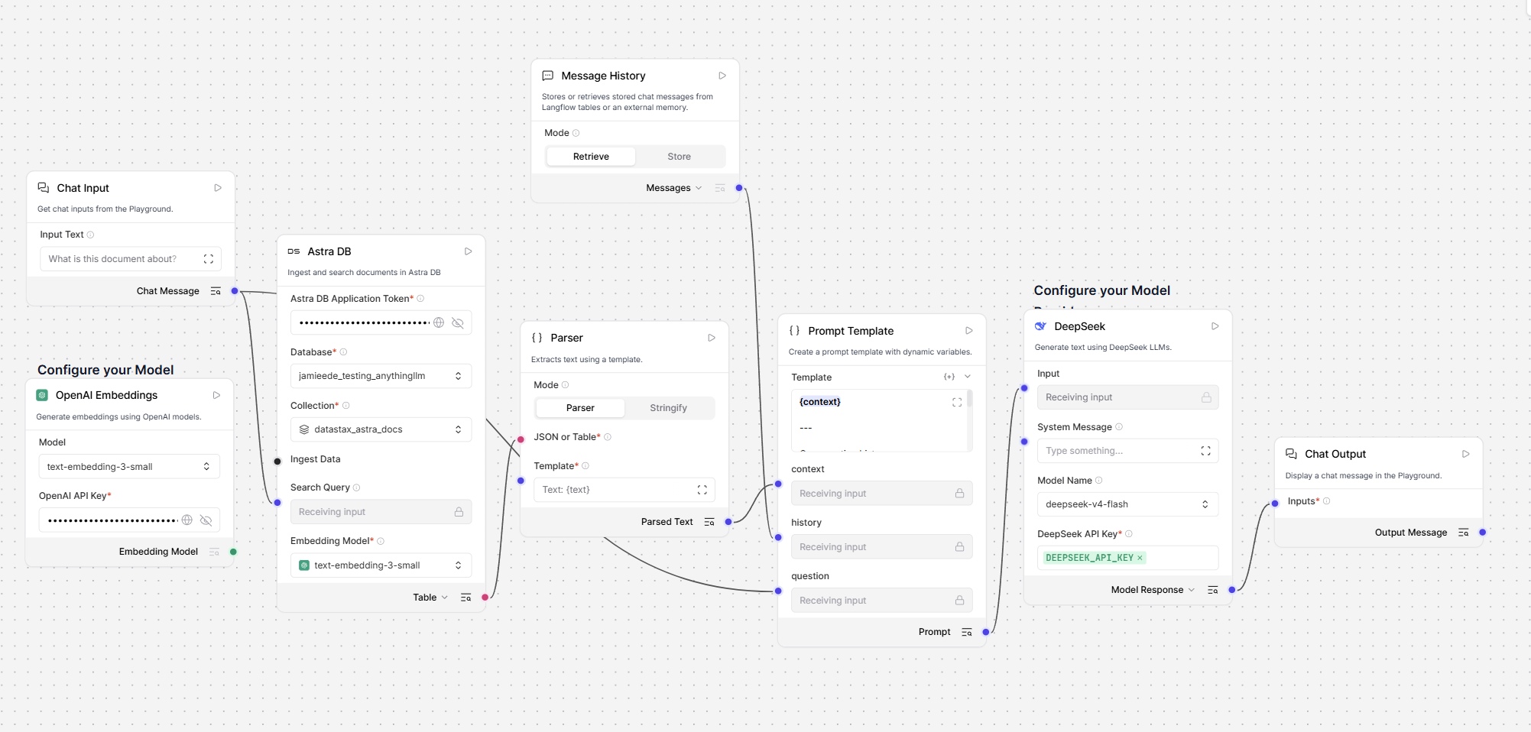Select Stringify mode in Parser node
The height and width of the screenshot is (732, 1531).
pos(668,408)
